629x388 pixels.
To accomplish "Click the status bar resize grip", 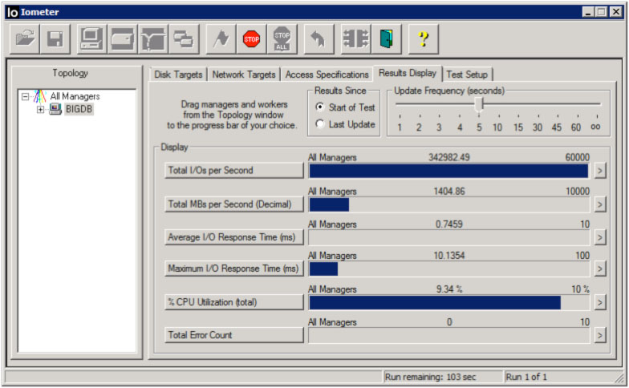I will tap(619, 377).
